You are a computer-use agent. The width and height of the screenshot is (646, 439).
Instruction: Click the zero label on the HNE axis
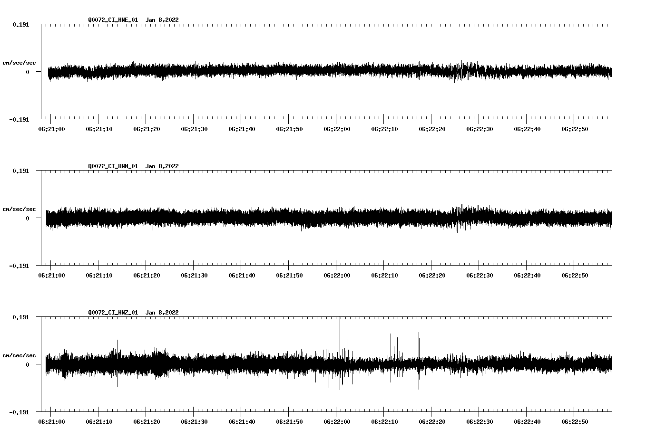28,72
